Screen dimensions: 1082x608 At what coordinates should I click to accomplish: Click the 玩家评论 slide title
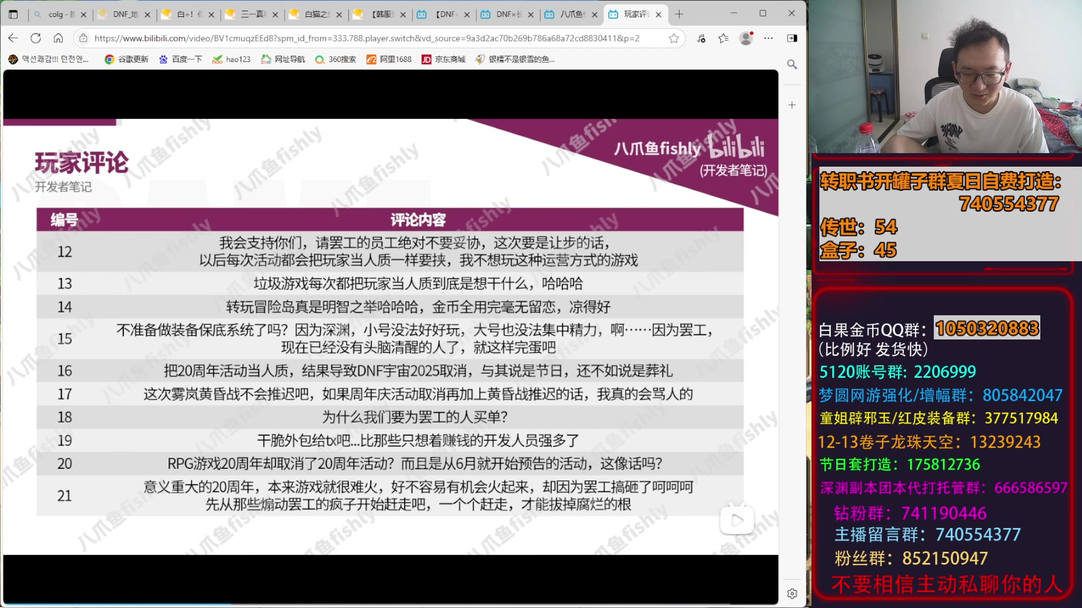[82, 163]
